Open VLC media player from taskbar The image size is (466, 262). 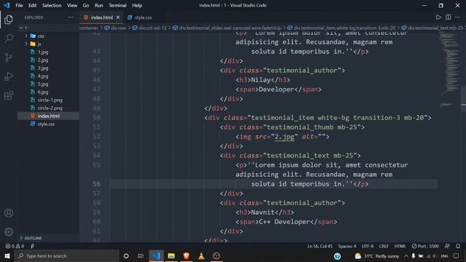tap(201, 255)
